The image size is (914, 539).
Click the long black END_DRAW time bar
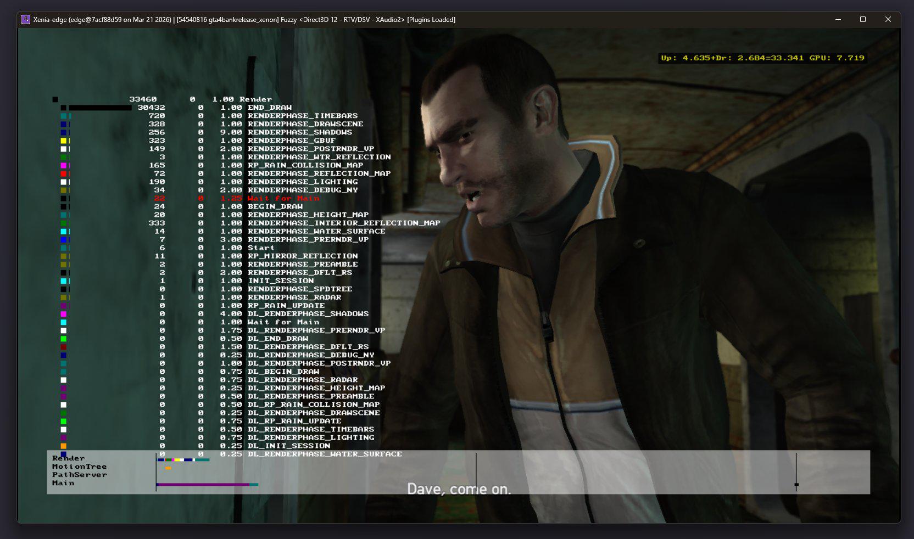tap(100, 108)
